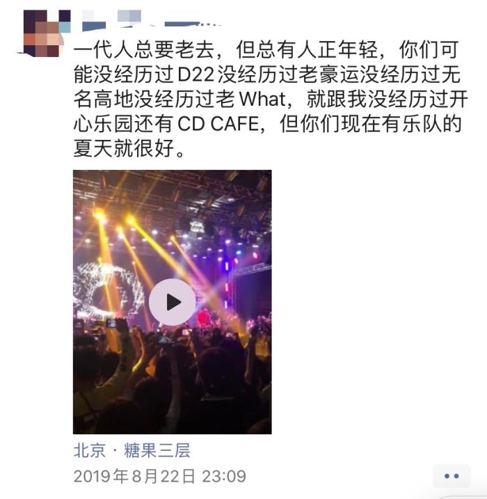Click CD CAFE in the post text
This screenshot has height=499, width=487.
point(218,124)
